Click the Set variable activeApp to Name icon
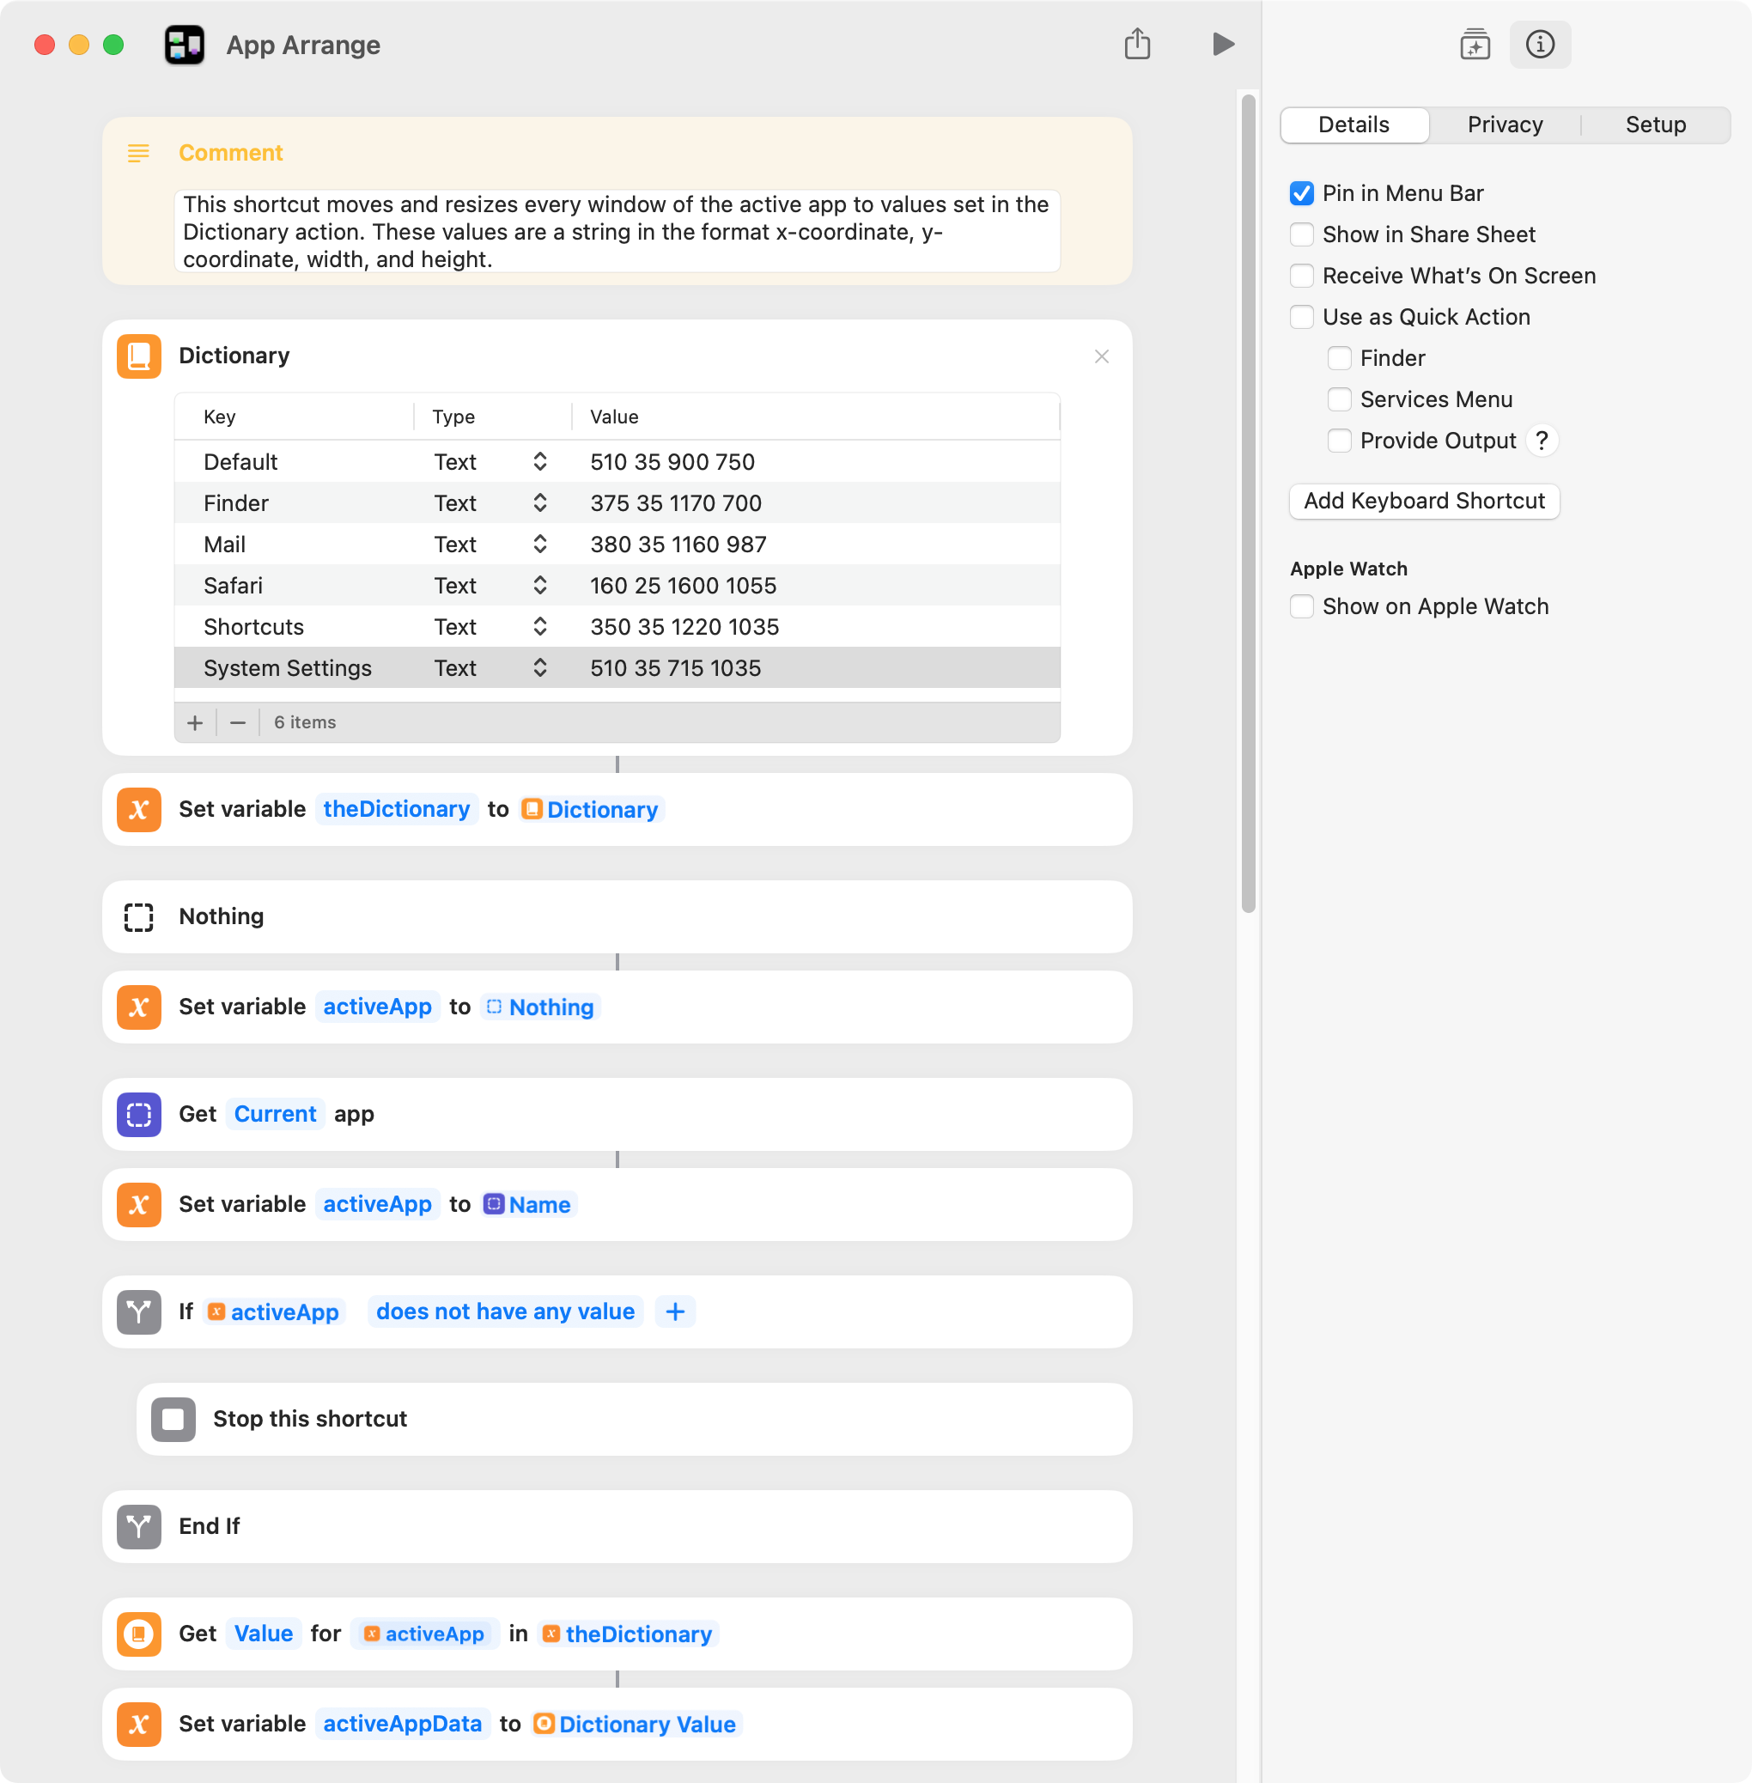 coord(139,1205)
